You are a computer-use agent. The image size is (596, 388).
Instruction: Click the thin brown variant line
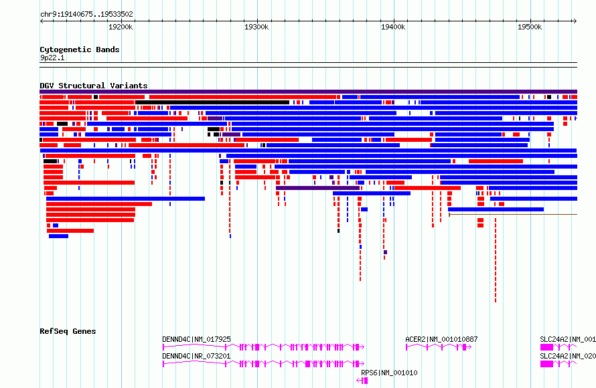pos(513,215)
